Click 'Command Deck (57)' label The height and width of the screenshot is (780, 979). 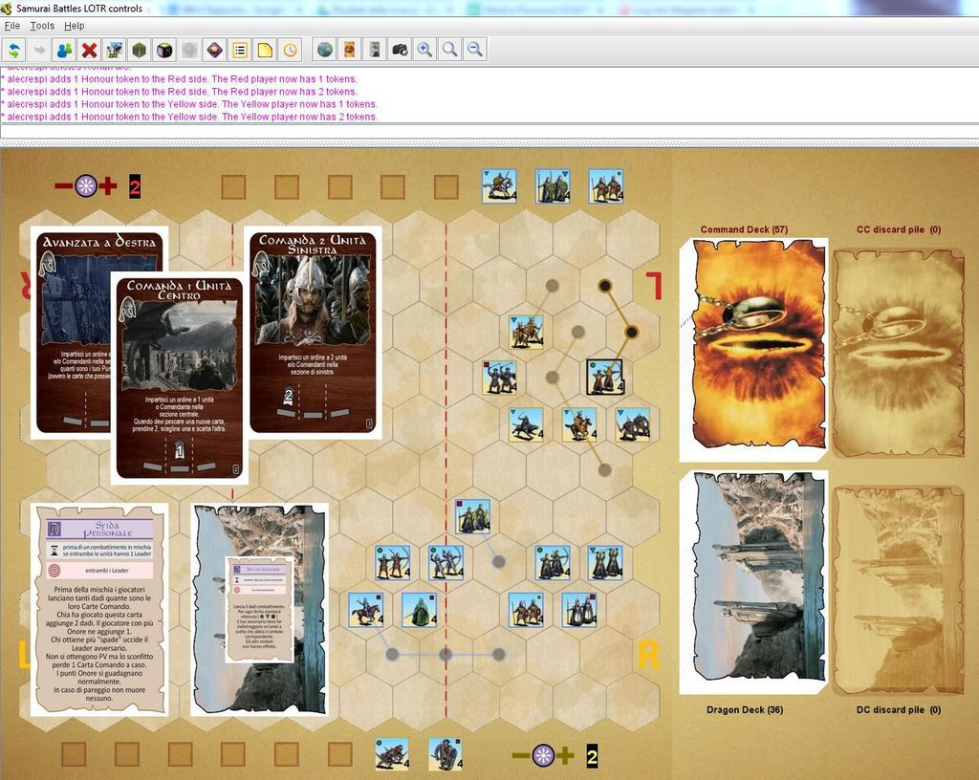point(744,229)
